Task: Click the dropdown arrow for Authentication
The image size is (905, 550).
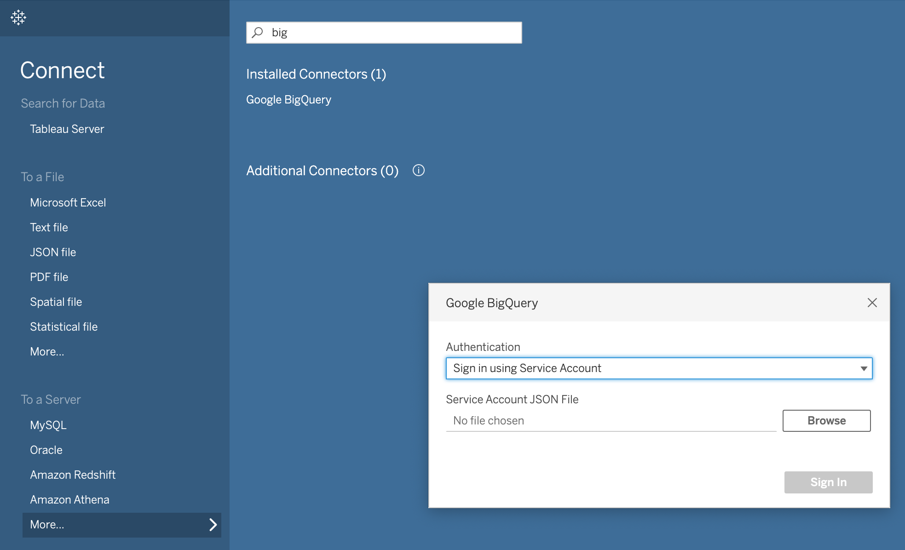Action: pos(864,368)
